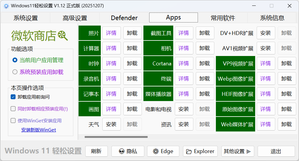The image size is (299, 161).
Task: Uninstall 截图工具 app
Action: point(205,33)
